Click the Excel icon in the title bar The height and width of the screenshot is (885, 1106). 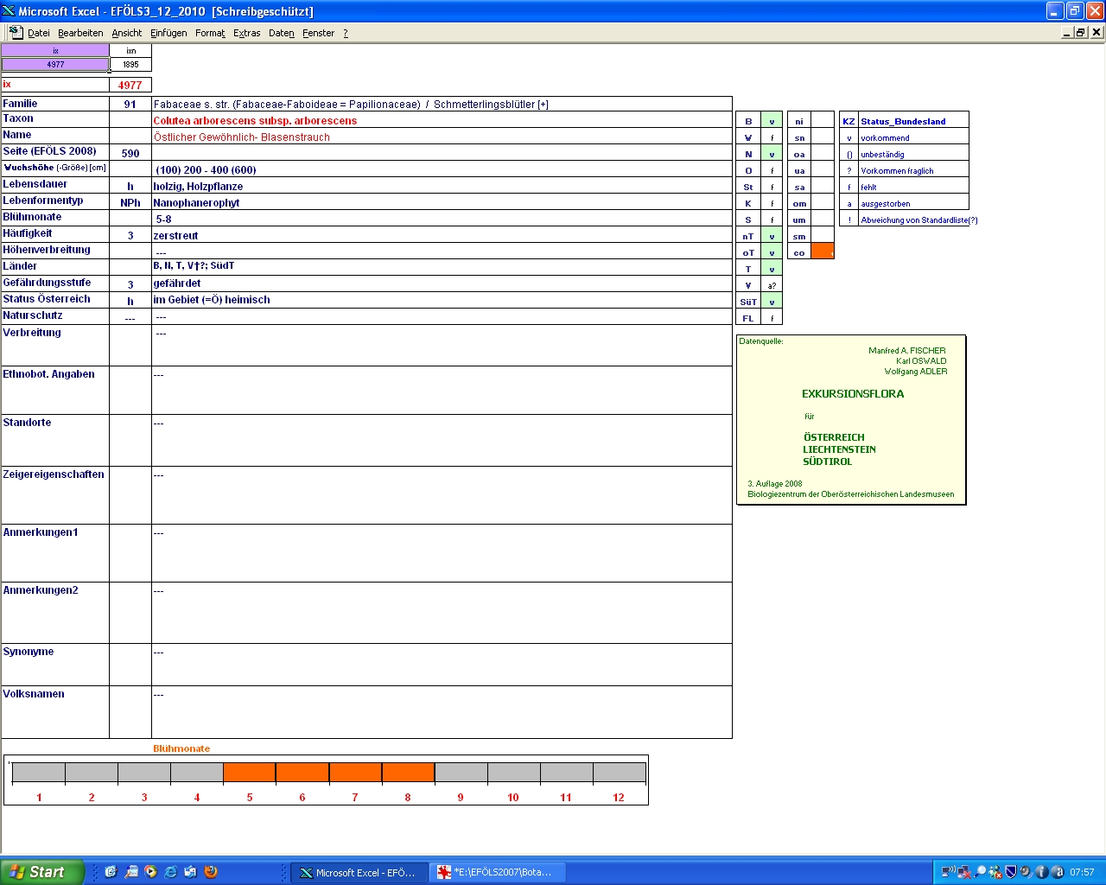[9, 11]
